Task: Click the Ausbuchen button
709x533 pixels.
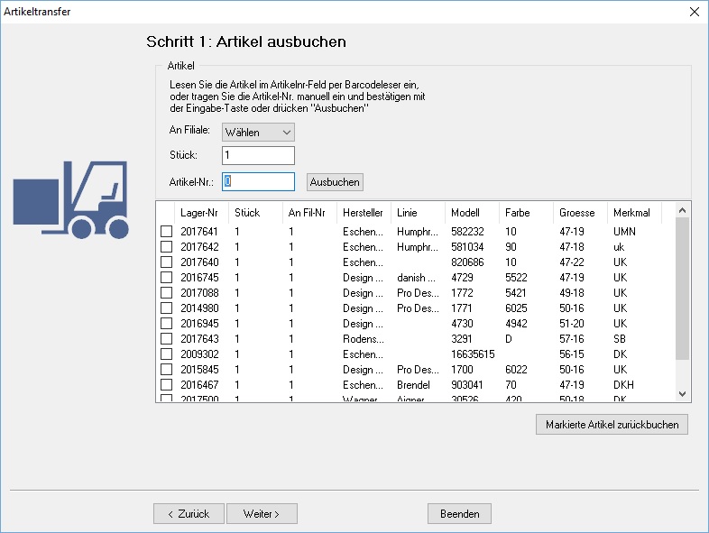Action: 335,182
